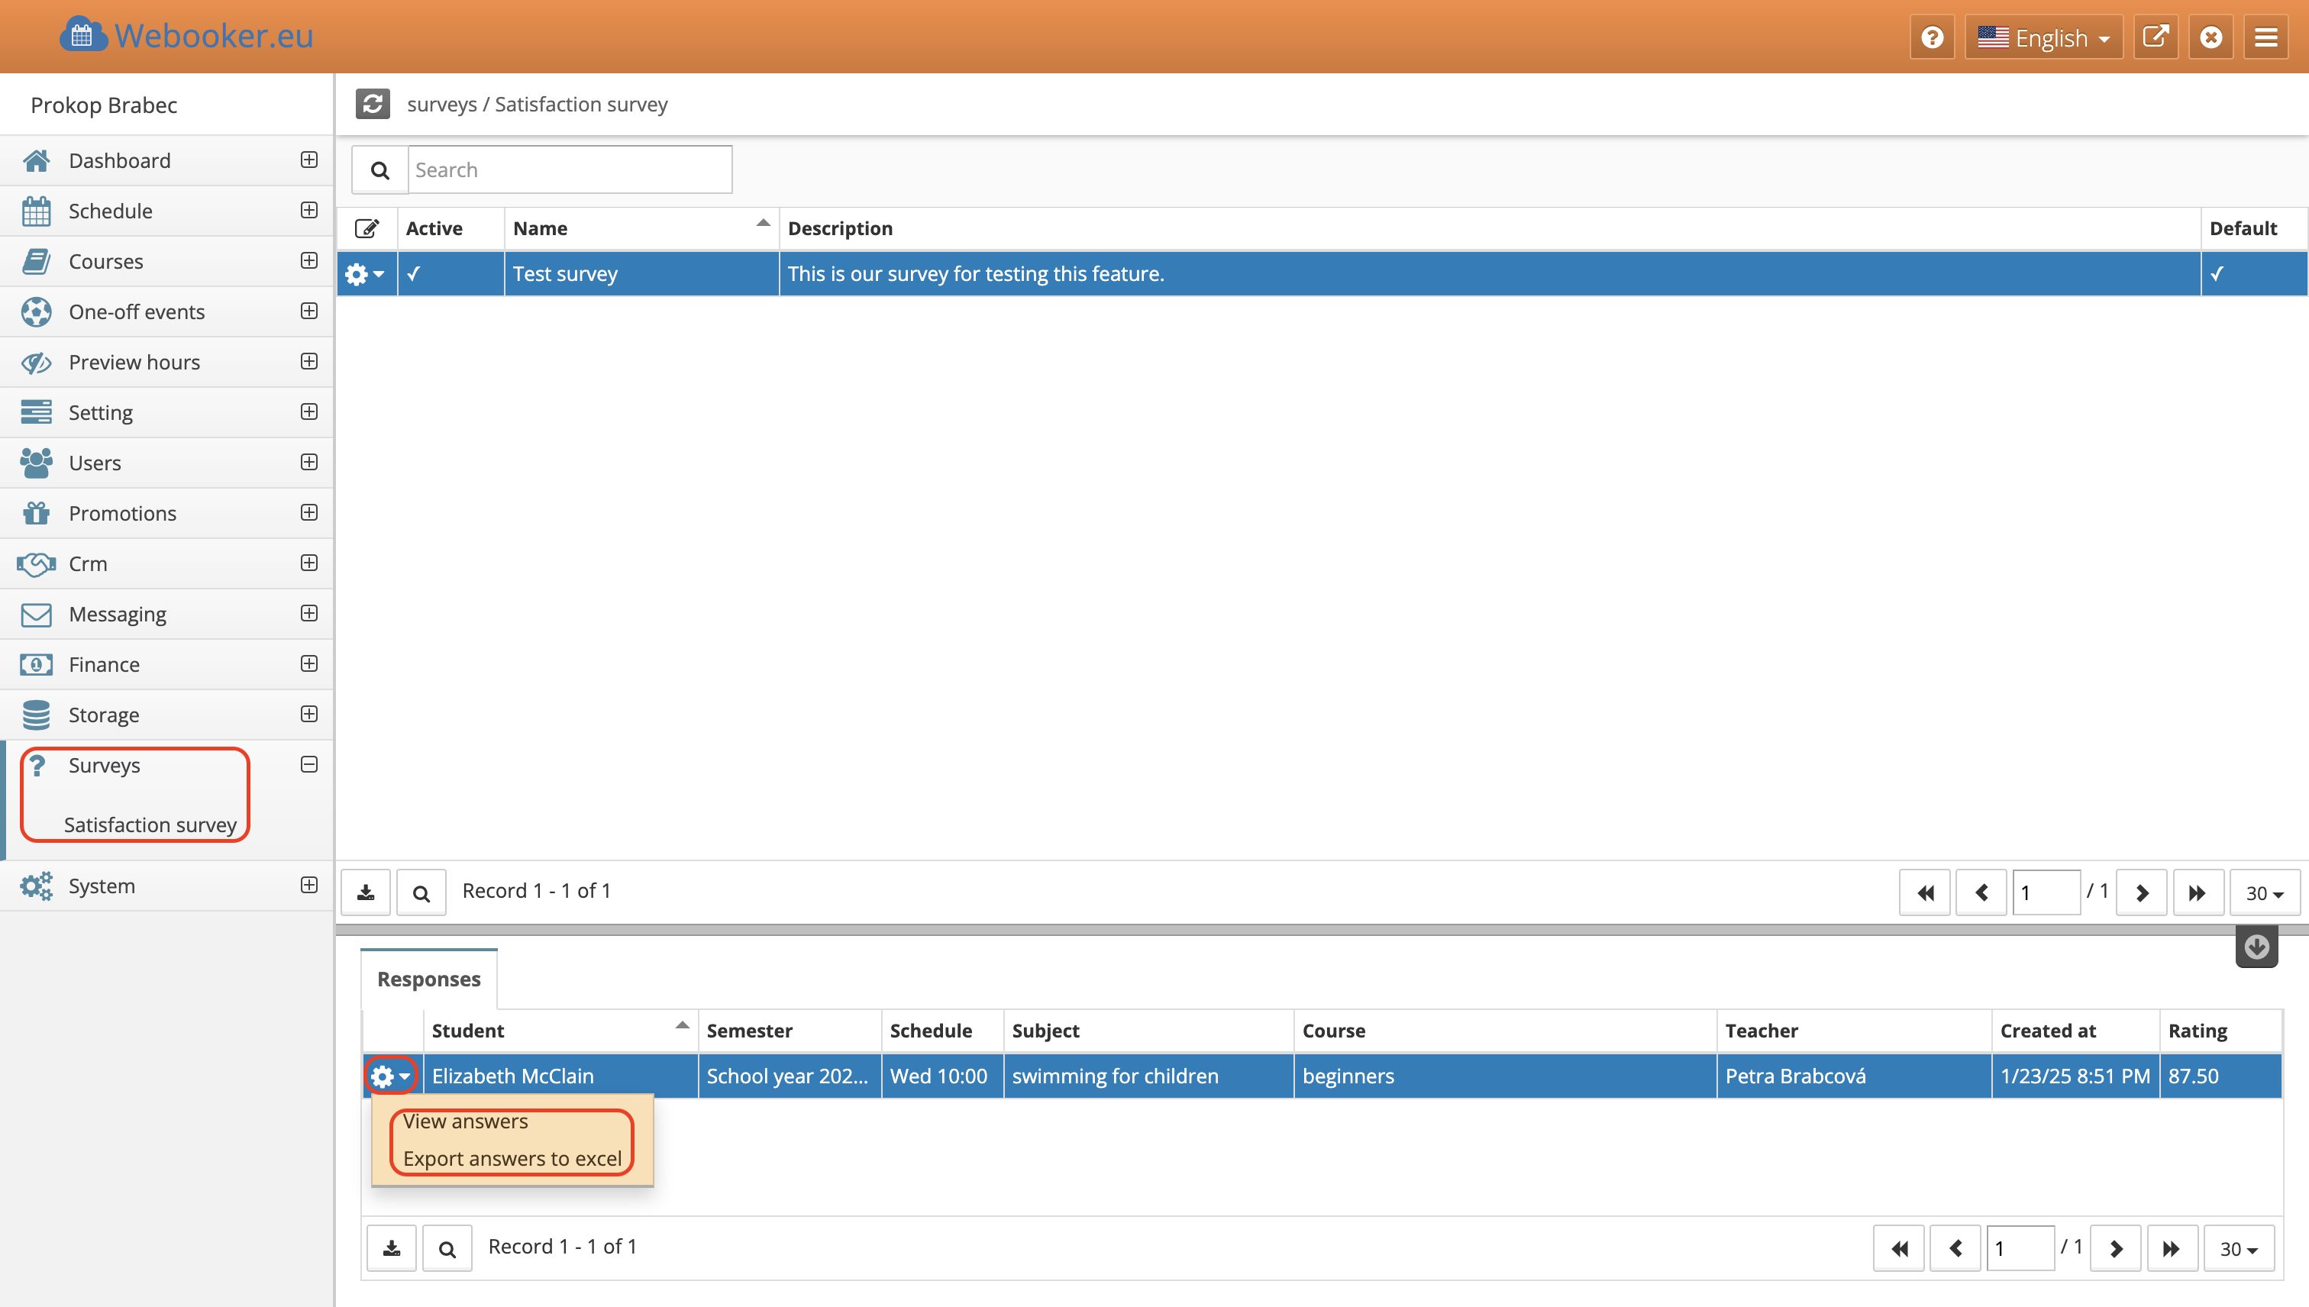This screenshot has width=2309, height=1307.
Task: Expand the Finance sidebar section
Action: click(x=308, y=664)
